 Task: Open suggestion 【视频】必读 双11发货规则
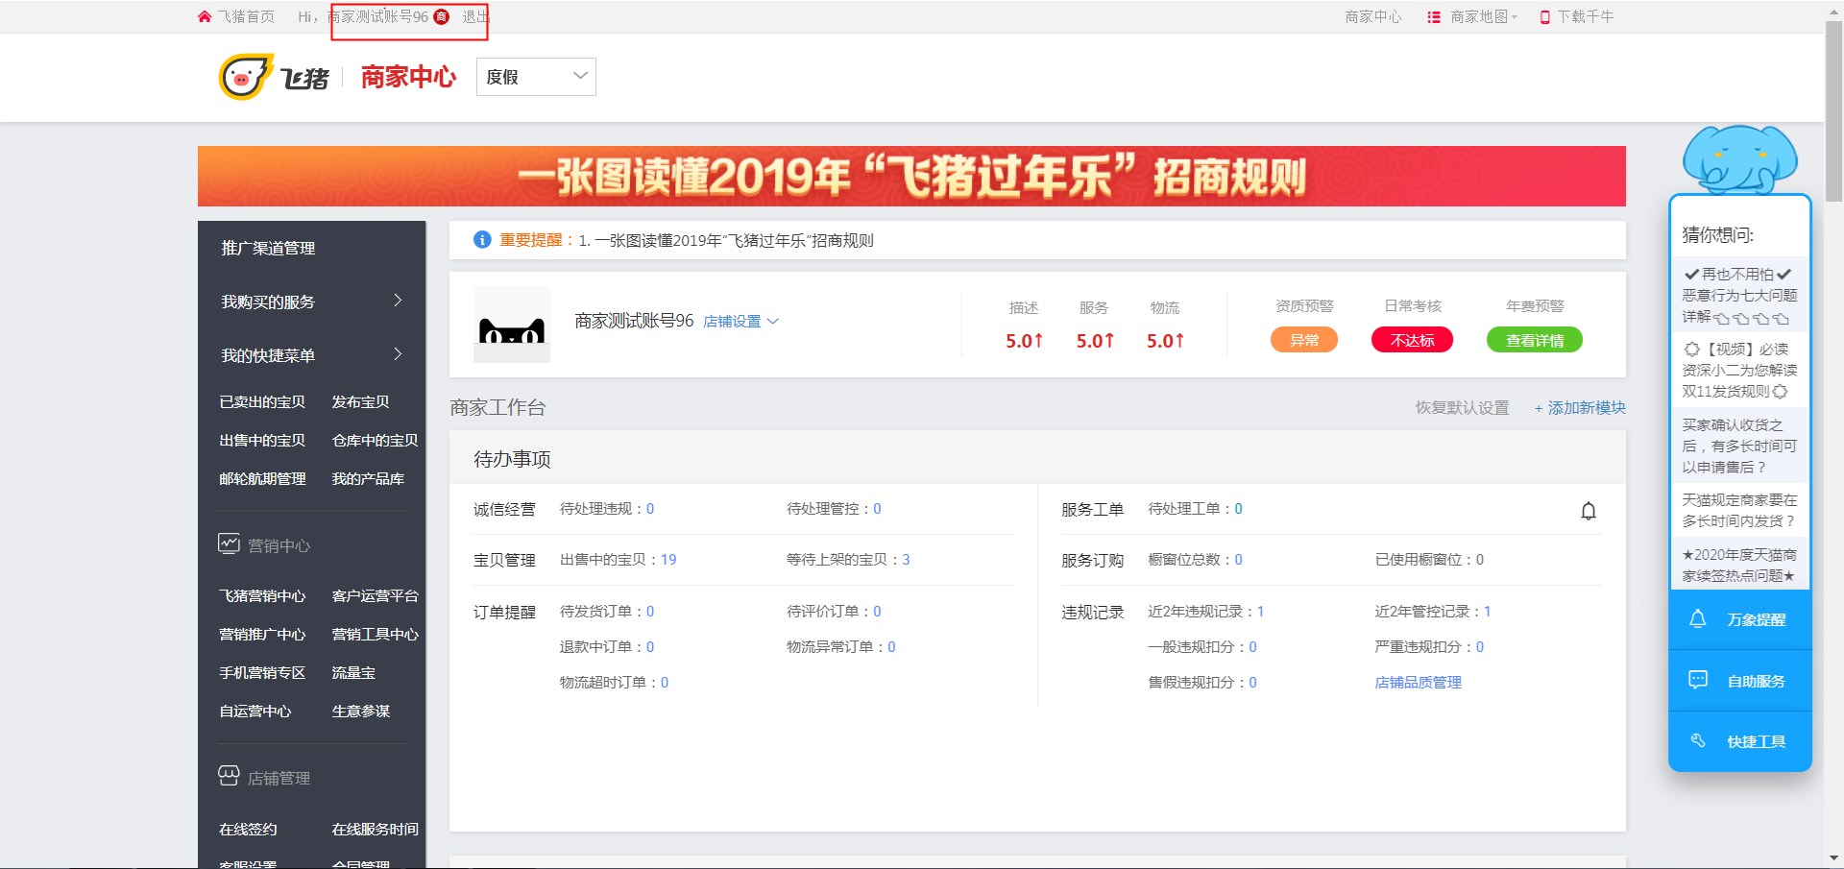[x=1739, y=370]
